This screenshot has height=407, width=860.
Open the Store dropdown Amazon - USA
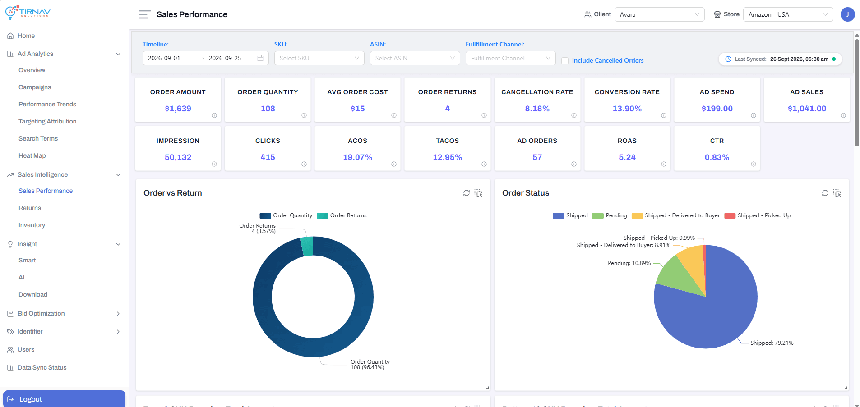tap(788, 14)
